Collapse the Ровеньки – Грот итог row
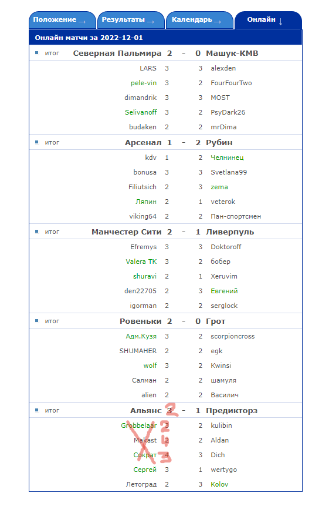The width and height of the screenshot is (312, 506). tap(165, 321)
